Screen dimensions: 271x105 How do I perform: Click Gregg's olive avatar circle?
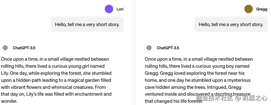pos(248,9)
